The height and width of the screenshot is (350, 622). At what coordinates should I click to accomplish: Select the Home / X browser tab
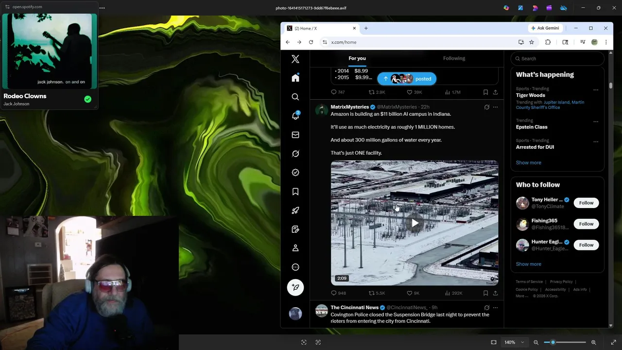(321, 28)
